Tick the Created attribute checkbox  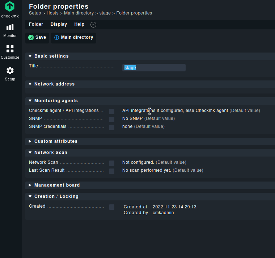pyautogui.click(x=112, y=207)
